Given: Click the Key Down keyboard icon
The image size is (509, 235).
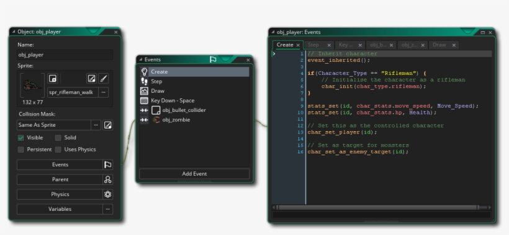Looking at the screenshot, I should [144, 101].
